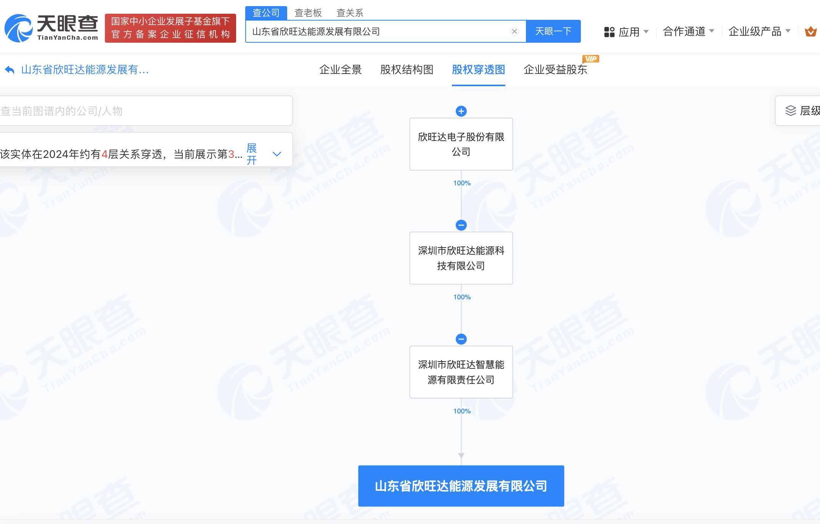The image size is (820, 524).
Task: Click the back arrow icon
Action: pyautogui.click(x=10, y=70)
